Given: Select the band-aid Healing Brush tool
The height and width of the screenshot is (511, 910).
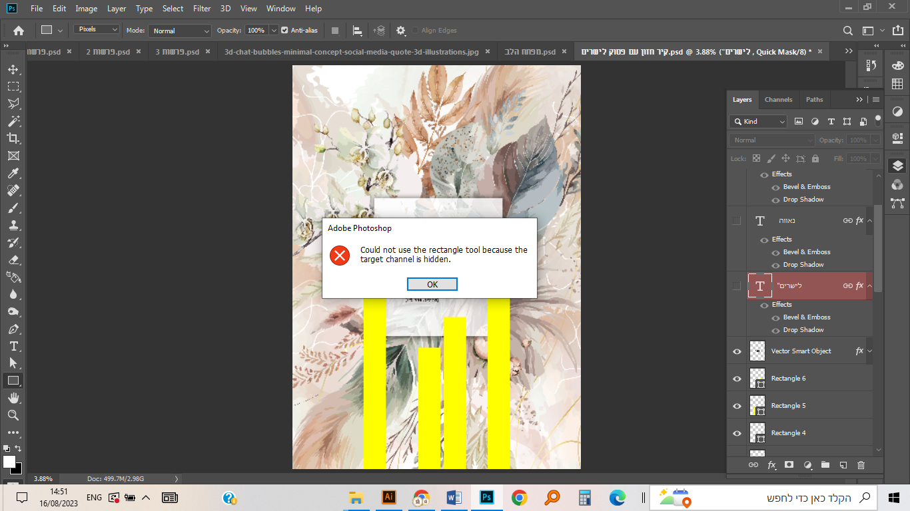Looking at the screenshot, I should click(x=13, y=190).
